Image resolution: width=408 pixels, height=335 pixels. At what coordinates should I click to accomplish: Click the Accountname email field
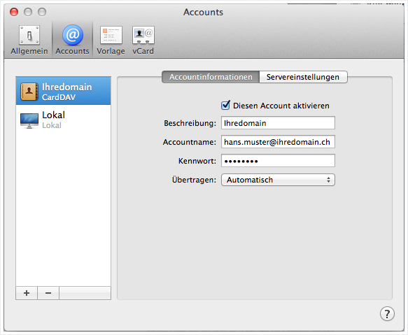278,142
